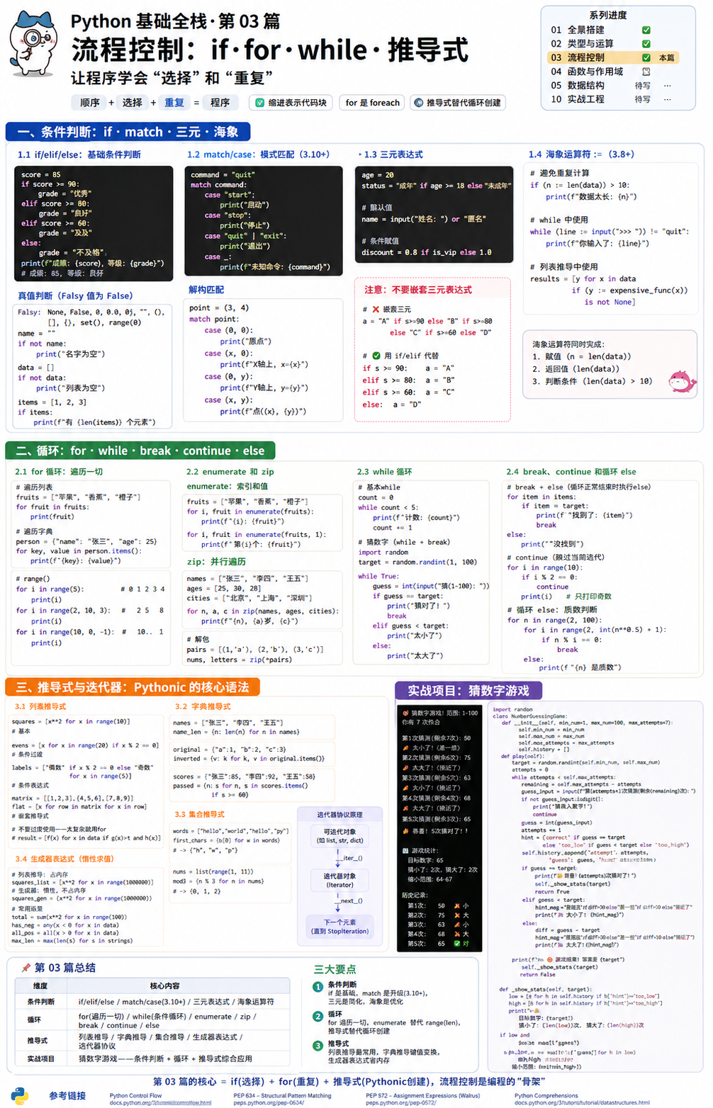Toggle the green check beside 用 if/elif 代替
This screenshot has width=713, height=1108.
[x=376, y=356]
